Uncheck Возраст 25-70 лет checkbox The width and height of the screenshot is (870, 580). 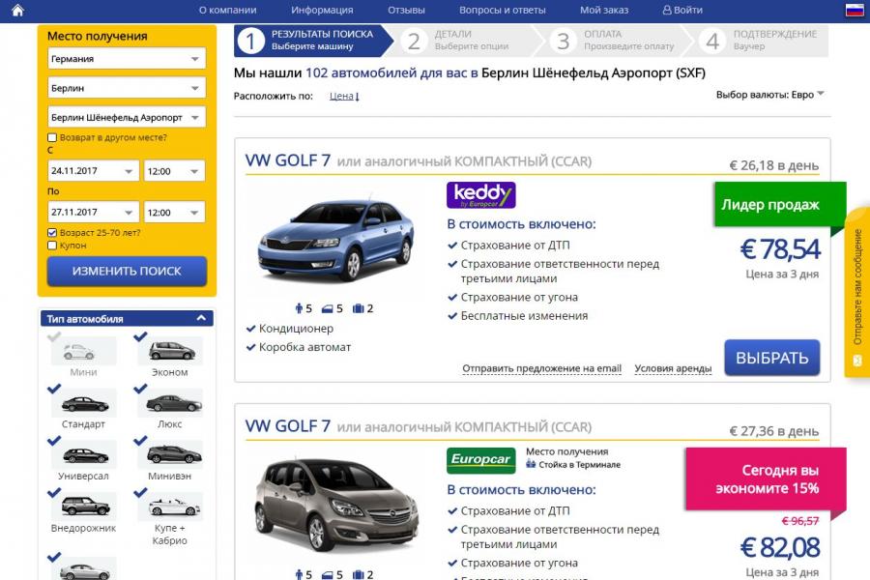pyautogui.click(x=52, y=233)
